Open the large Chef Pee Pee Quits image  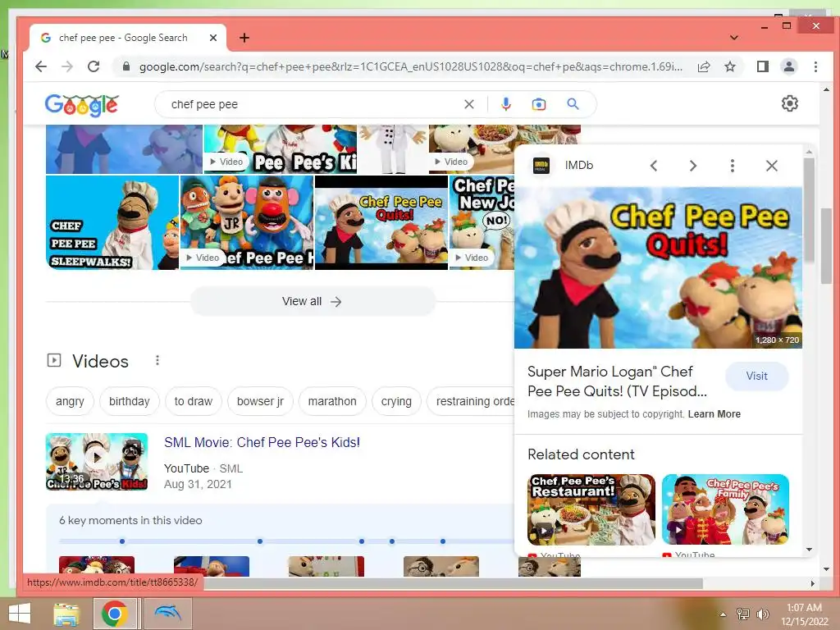[x=658, y=267]
